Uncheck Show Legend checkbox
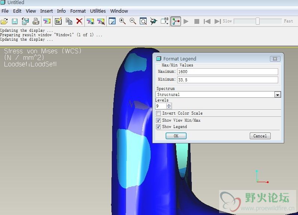 click(x=158, y=127)
